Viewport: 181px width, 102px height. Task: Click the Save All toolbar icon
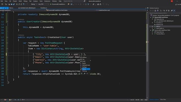pyautogui.click(x=14, y=4)
